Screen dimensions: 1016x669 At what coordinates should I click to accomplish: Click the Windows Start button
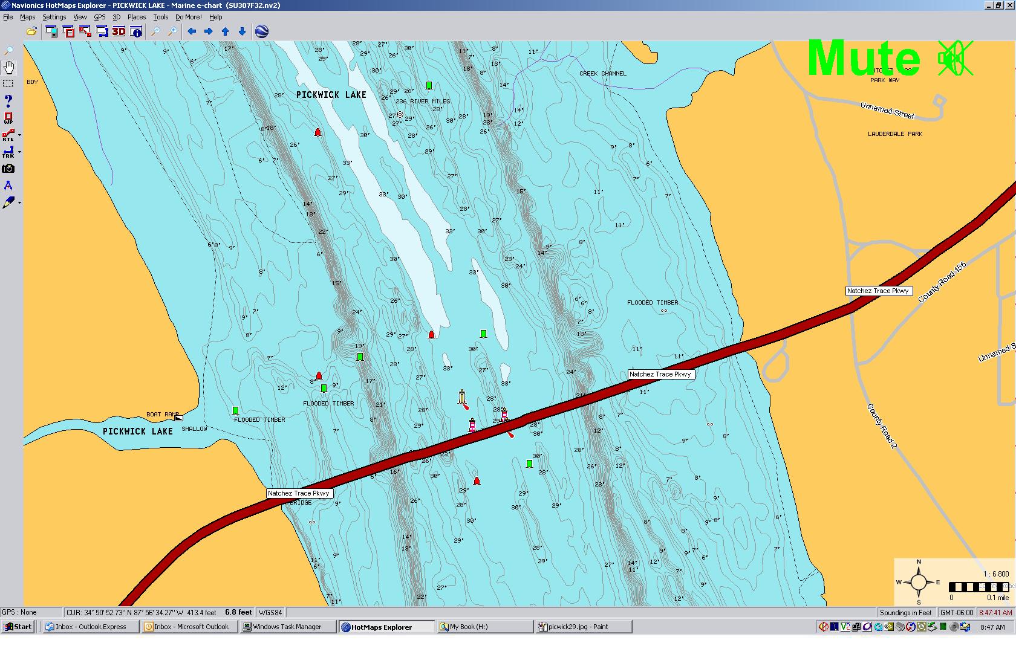18,627
